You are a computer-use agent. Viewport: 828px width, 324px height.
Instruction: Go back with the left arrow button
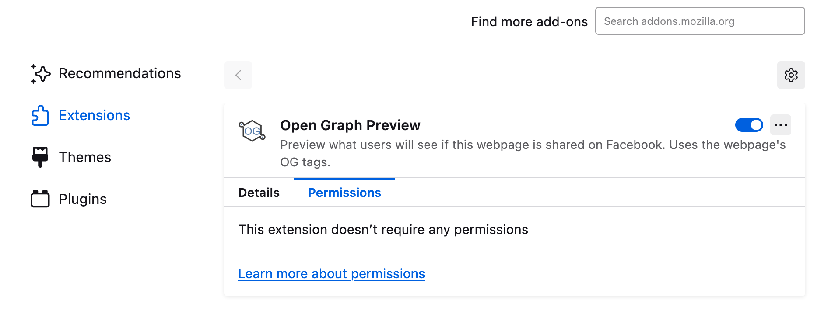click(x=238, y=75)
